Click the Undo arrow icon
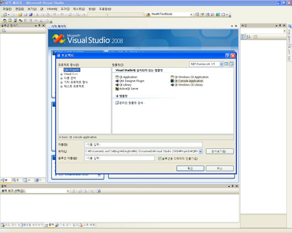The width and height of the screenshot is (292, 233). pos(54,15)
